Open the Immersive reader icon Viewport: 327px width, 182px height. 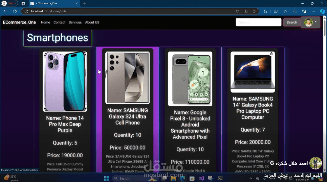245,11
